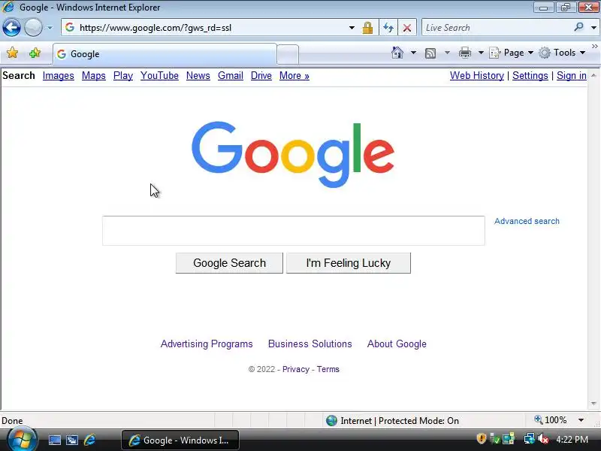Viewport: 601px width, 451px height.
Task: Open Advertising Programs link
Action: [x=207, y=344]
